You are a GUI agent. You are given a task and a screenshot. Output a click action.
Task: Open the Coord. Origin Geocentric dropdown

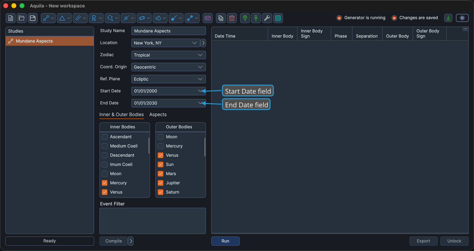[x=168, y=67]
